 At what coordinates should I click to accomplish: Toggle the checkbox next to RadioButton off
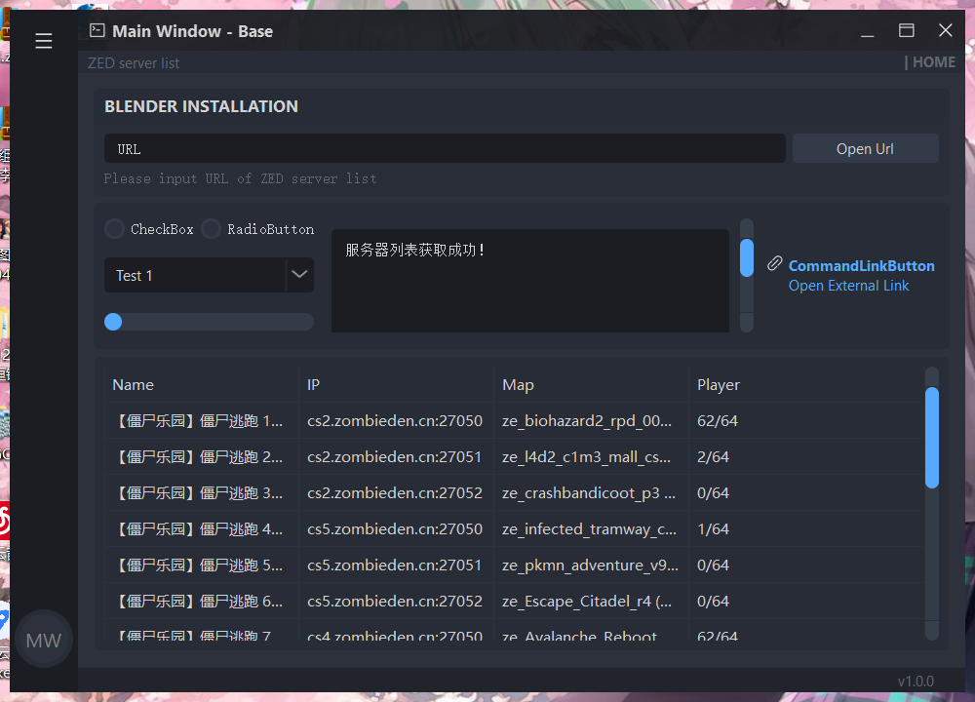coord(211,228)
